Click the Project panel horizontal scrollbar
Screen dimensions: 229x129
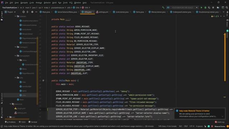[x=17, y=119]
